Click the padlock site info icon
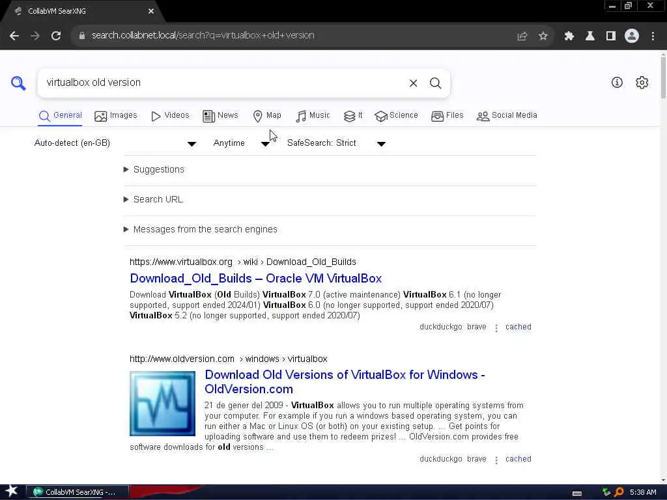 click(81, 36)
